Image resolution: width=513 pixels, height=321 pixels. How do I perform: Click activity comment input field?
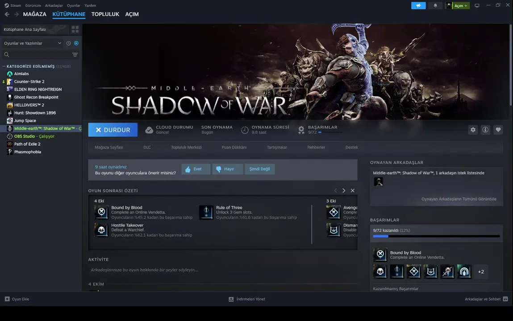pyautogui.click(x=222, y=270)
